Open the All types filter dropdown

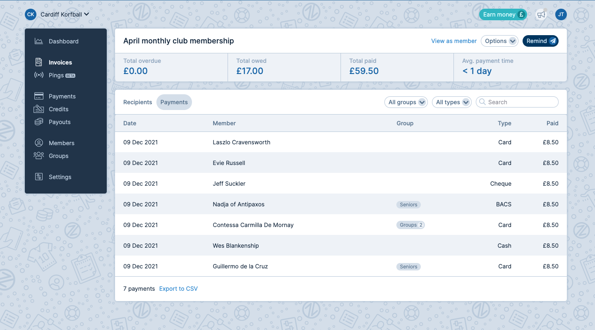(x=451, y=102)
